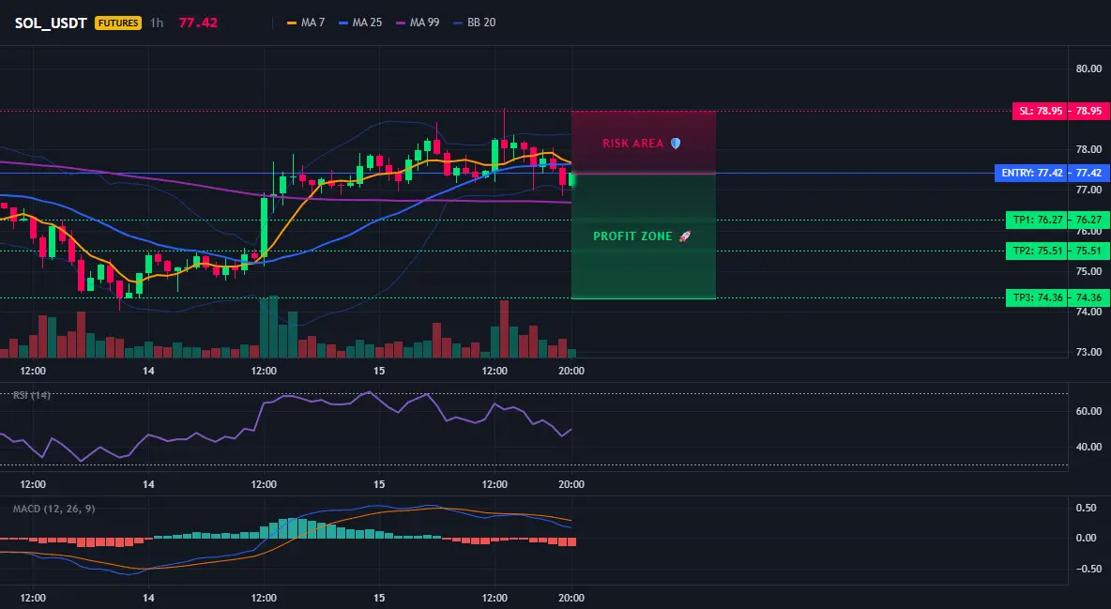
Task: Click the 0.50 MACD axis value
Action: (1087, 508)
